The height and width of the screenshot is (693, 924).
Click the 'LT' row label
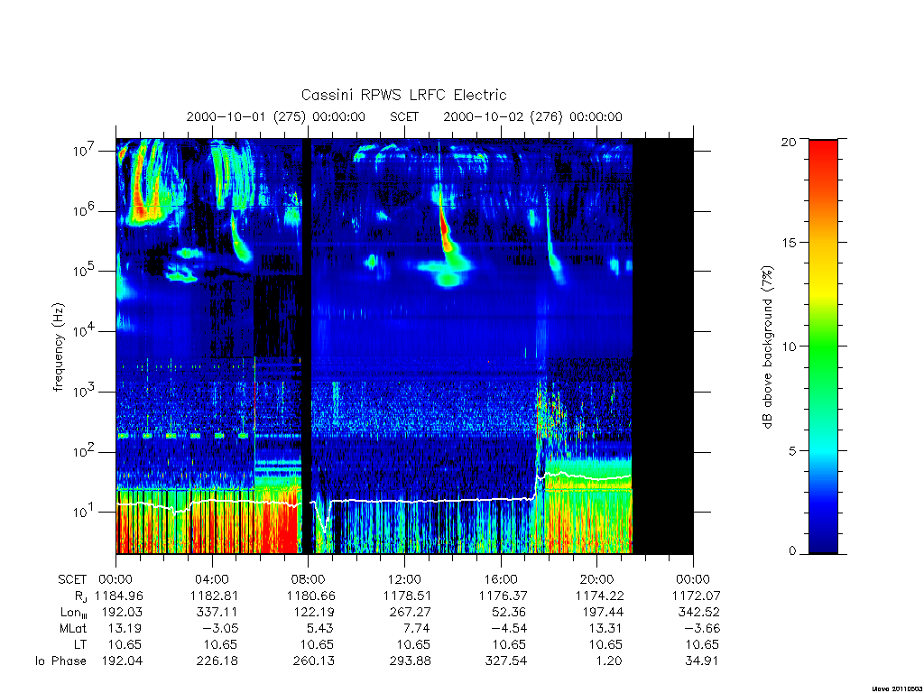[x=80, y=644]
